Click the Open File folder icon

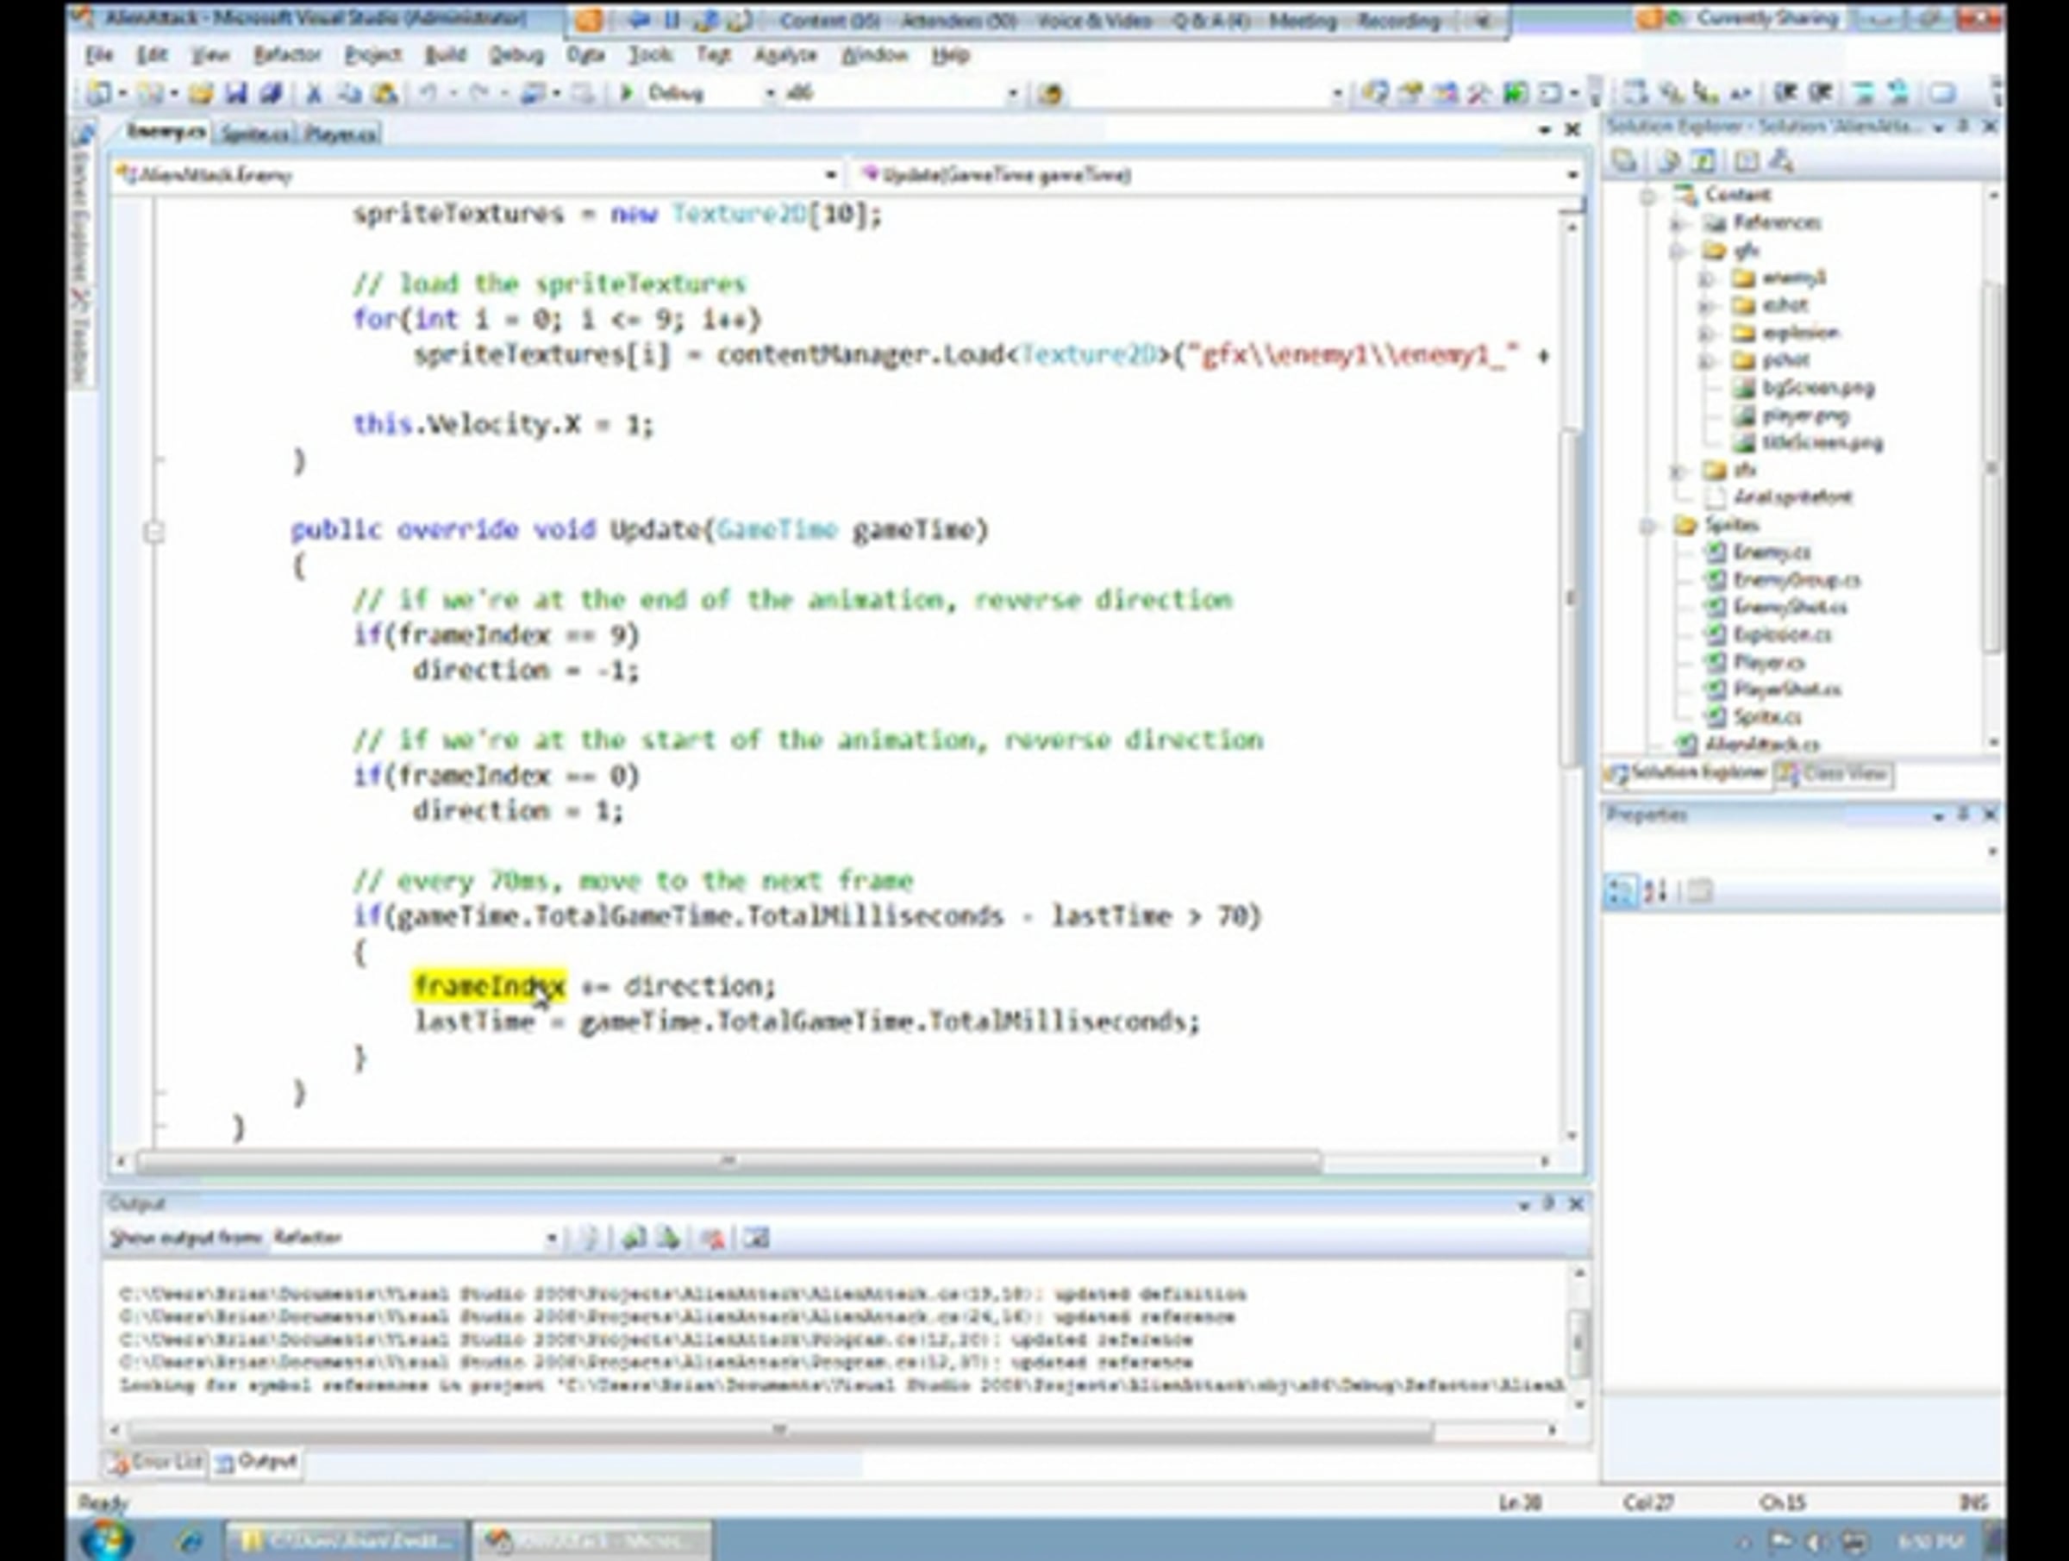click(x=200, y=92)
